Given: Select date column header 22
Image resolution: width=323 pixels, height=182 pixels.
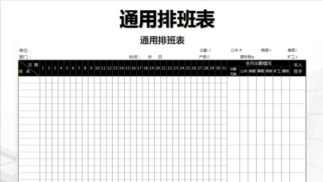Looking at the screenshot, I should click(169, 68).
